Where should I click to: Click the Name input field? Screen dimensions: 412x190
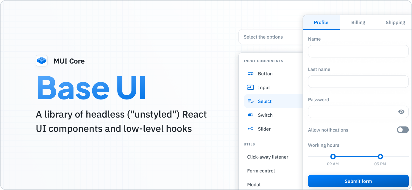(358, 51)
